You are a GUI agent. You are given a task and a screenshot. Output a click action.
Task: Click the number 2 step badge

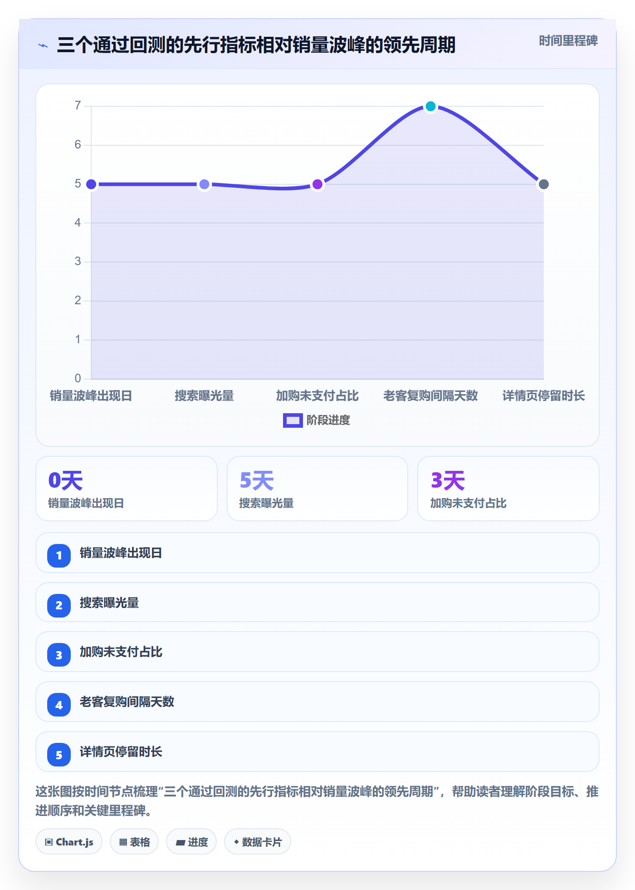click(59, 605)
